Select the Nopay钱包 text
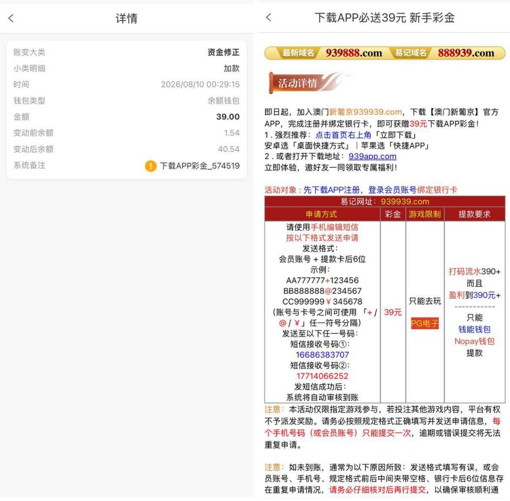 pos(475,341)
